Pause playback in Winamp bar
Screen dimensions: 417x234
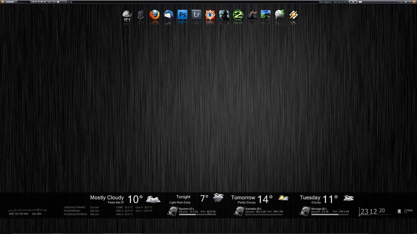pyautogui.click(x=39, y=2)
